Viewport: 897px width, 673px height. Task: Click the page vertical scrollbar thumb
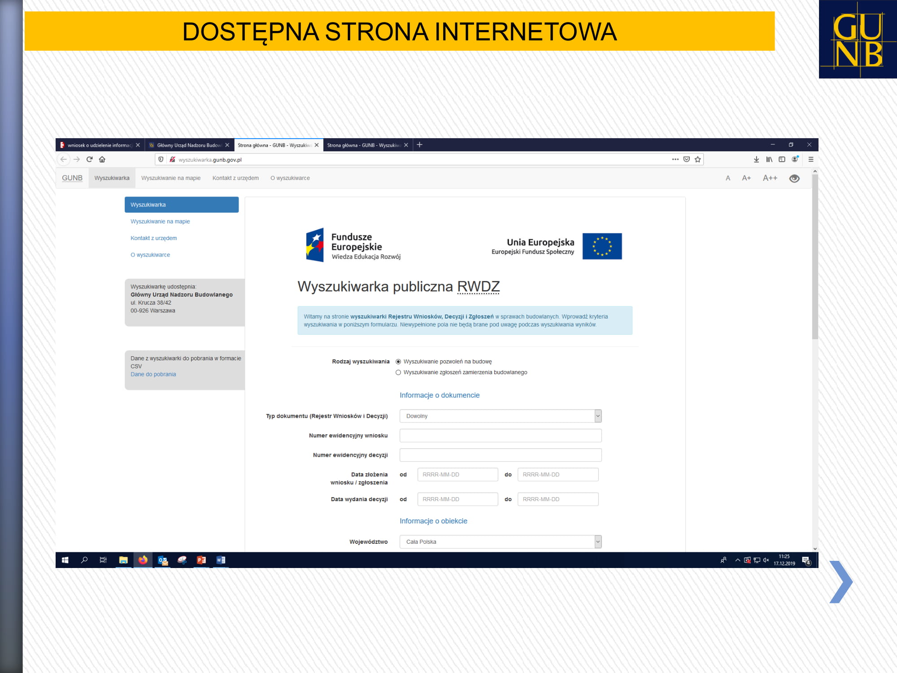tap(815, 257)
